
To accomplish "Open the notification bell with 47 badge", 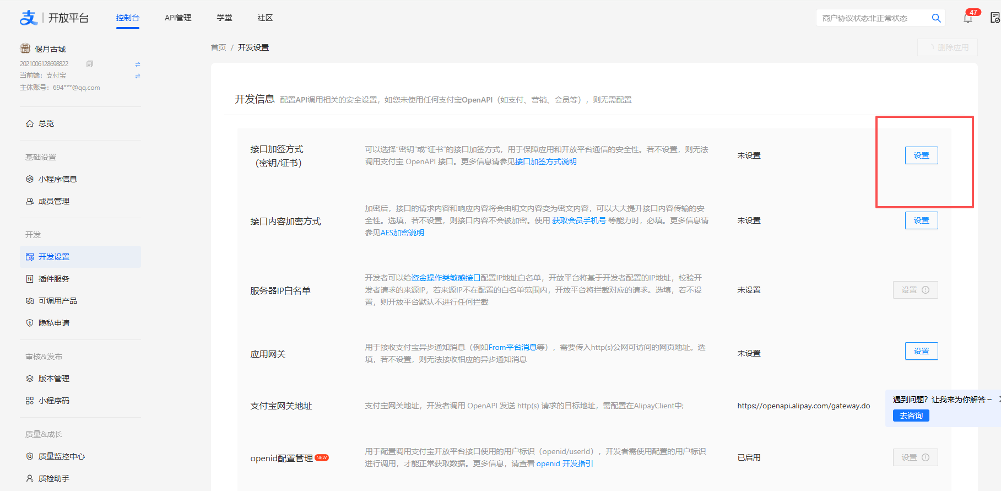I will coord(968,18).
